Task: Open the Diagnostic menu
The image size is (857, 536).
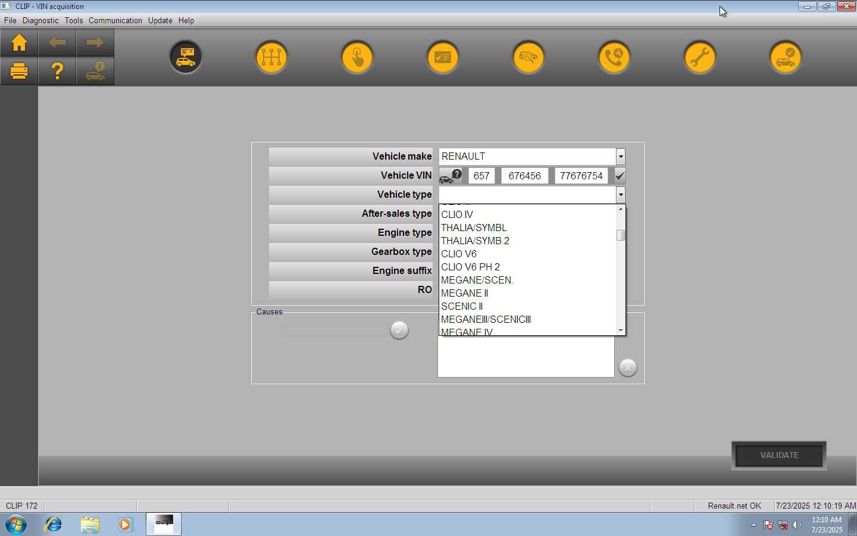Action: click(40, 20)
